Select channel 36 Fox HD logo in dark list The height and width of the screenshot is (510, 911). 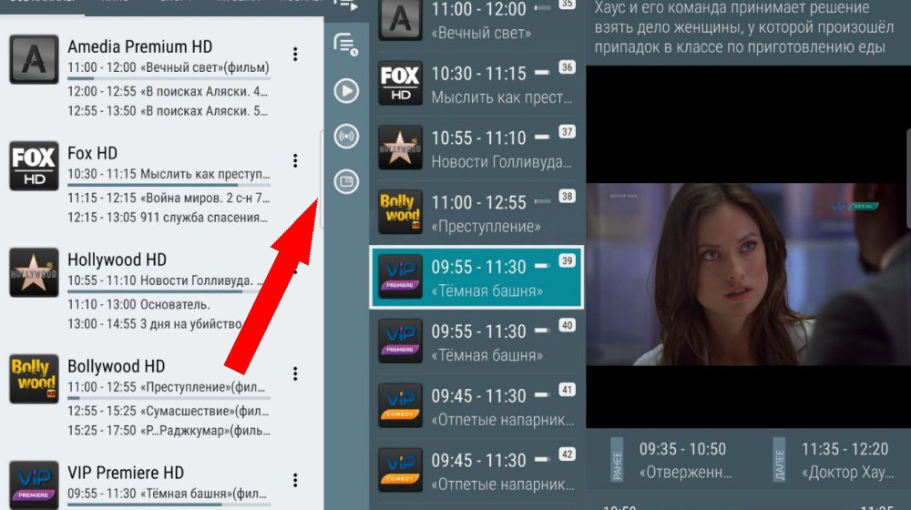(x=400, y=83)
